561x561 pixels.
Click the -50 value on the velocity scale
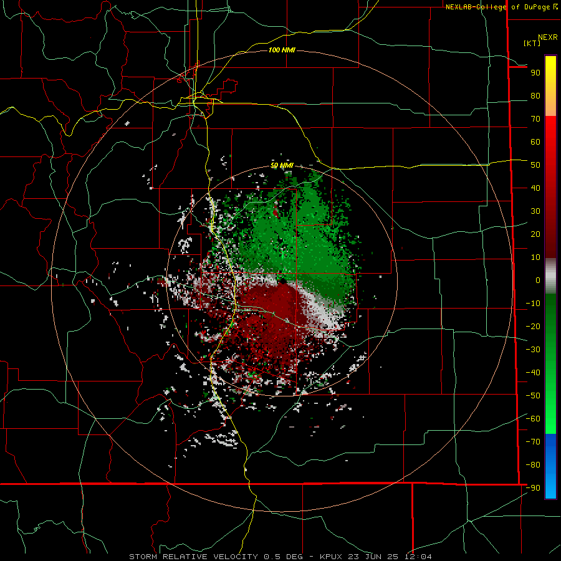coord(533,396)
